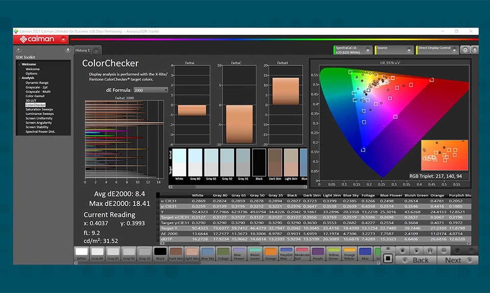Click the refresh icon beside loop button
Viewport: 490px width, 293px height.
point(457,250)
